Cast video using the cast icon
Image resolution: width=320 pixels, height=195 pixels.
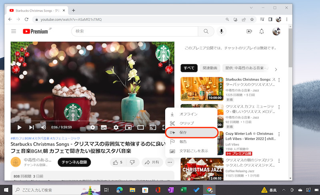152,128
